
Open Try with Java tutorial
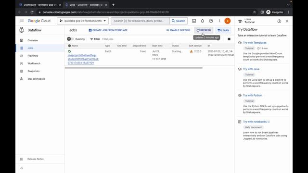(x=251, y=69)
